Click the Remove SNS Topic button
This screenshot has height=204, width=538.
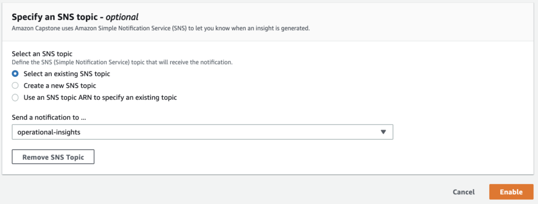[53, 157]
